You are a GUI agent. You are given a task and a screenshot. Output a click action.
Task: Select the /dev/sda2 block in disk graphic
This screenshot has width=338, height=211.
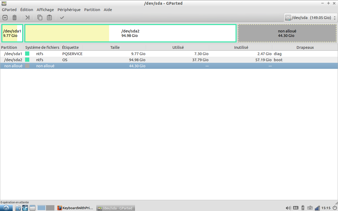(x=130, y=33)
